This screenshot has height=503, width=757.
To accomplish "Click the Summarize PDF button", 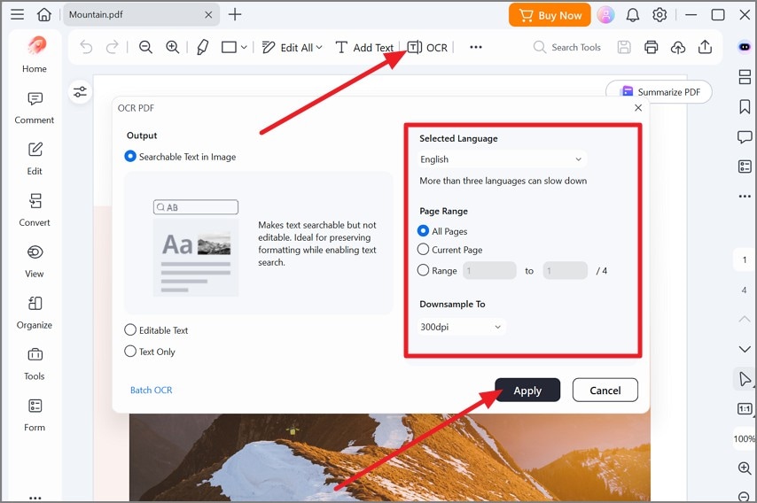I will click(x=659, y=91).
